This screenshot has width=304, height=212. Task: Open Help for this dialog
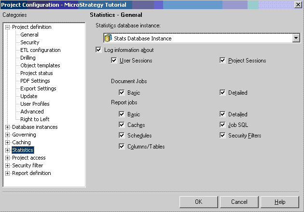(x=280, y=202)
